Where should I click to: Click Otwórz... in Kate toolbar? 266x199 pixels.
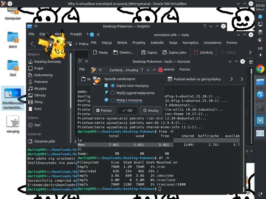(123, 52)
